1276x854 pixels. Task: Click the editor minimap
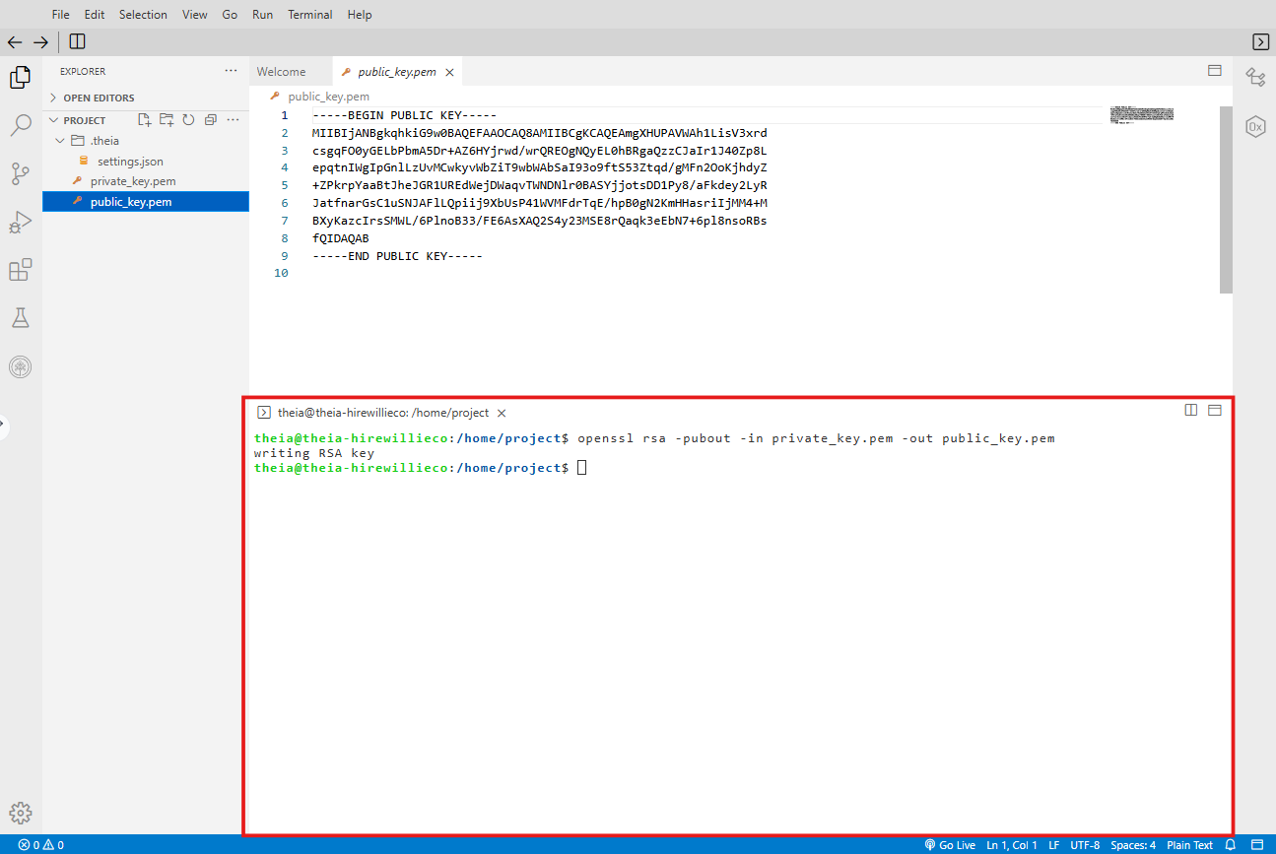pyautogui.click(x=1141, y=114)
